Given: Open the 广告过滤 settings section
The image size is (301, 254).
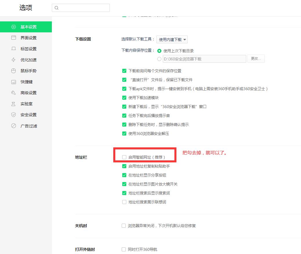Looking at the screenshot, I should (28, 126).
